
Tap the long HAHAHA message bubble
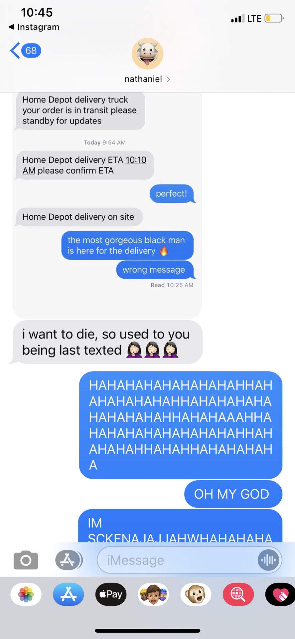point(181,425)
